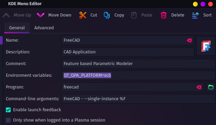Click the Delete trash icon
This screenshot has height=125, width=216.
164,15
